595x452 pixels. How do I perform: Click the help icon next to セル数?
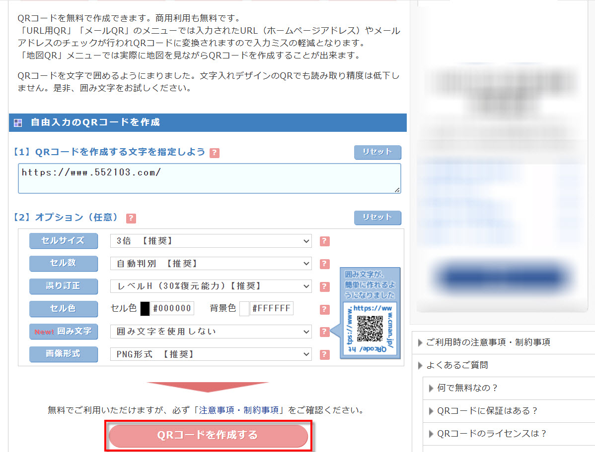tap(324, 264)
